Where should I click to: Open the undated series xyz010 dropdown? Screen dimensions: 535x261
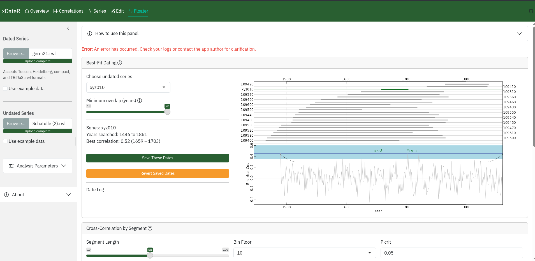[128, 87]
